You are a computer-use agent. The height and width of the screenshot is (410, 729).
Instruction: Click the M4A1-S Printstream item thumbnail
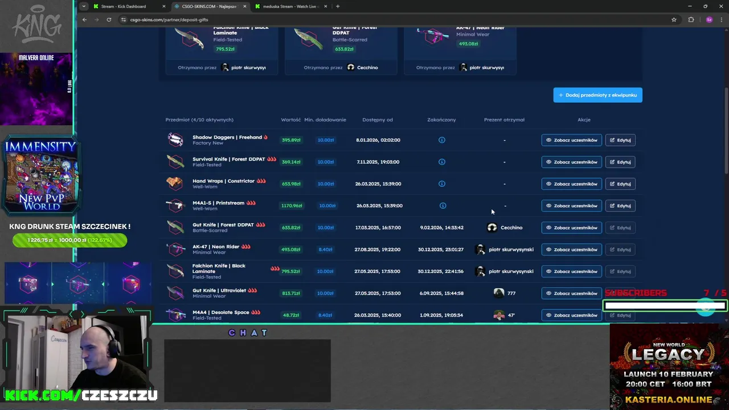(x=175, y=206)
